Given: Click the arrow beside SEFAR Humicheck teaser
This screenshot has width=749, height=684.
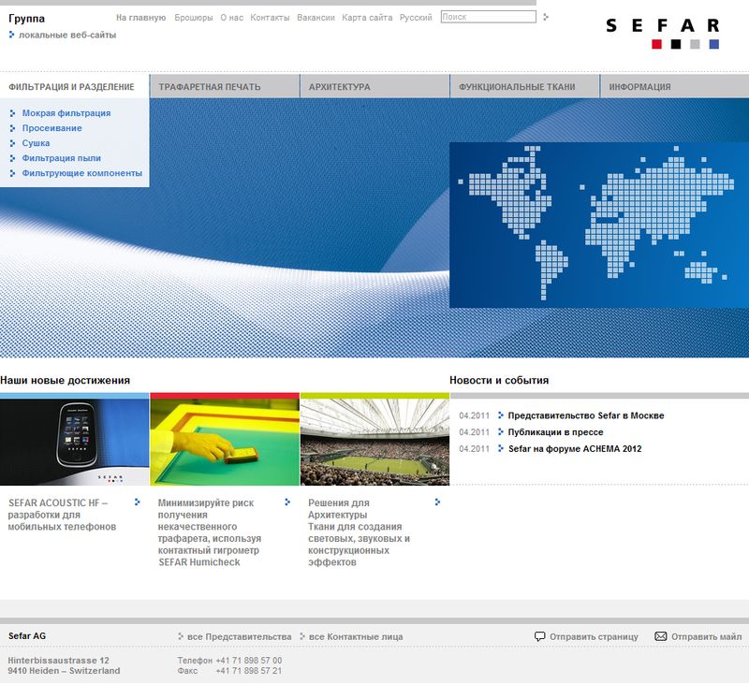Looking at the screenshot, I should tap(287, 502).
